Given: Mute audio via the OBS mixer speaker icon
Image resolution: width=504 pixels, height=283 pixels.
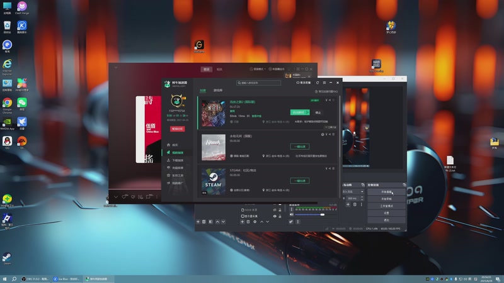Looking at the screenshot, I should pos(292,214).
